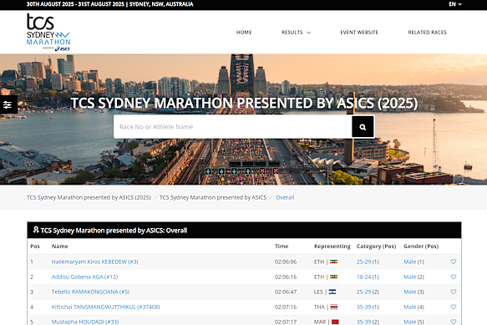
Task: Click the Gender (Pos) column header
Action: (x=421, y=246)
